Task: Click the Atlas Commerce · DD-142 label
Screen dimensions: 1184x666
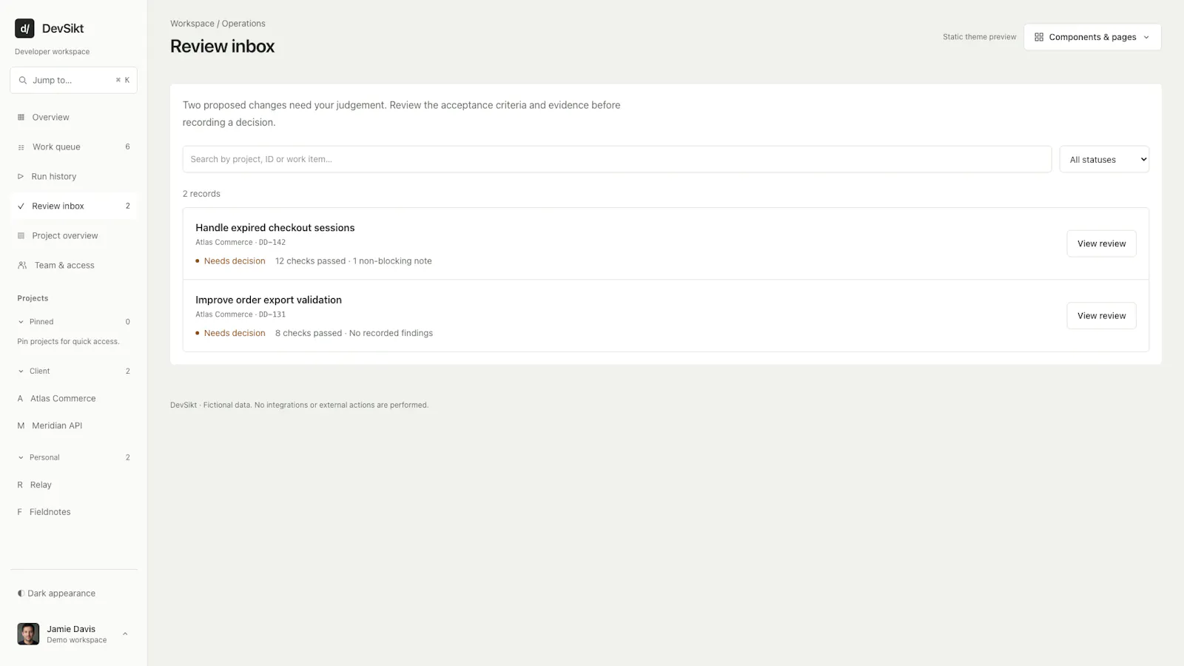Action: (x=240, y=242)
